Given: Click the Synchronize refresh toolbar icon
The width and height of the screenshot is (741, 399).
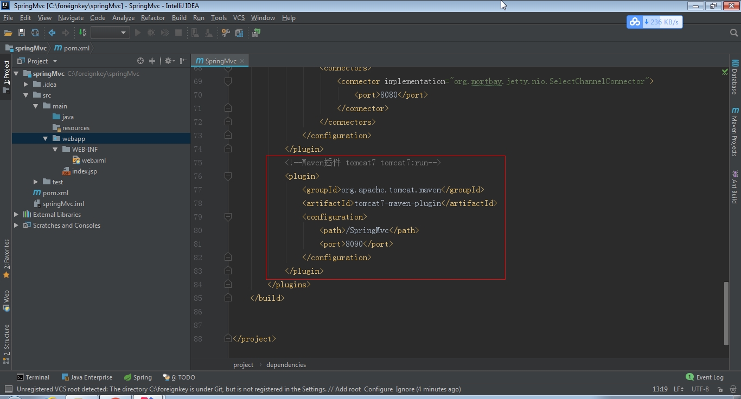Looking at the screenshot, I should click(35, 33).
